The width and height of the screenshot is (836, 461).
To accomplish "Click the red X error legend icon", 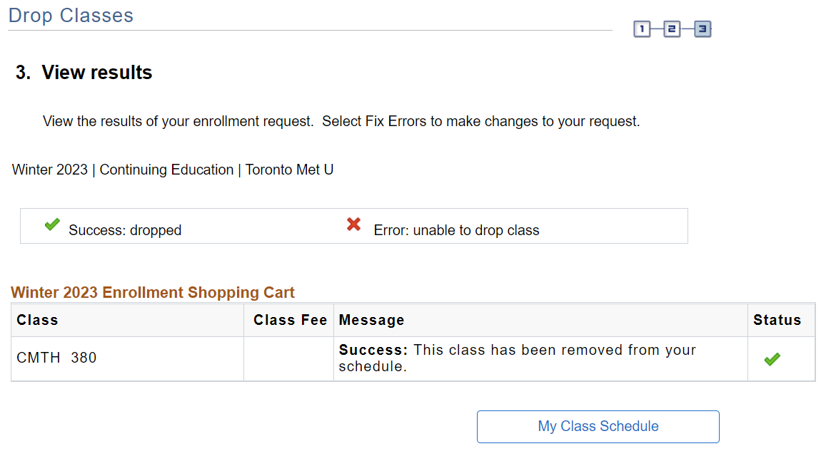I will pos(353,224).
